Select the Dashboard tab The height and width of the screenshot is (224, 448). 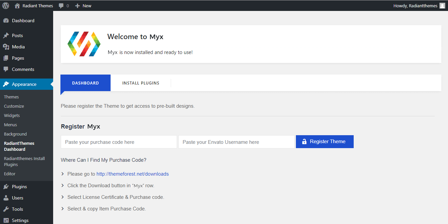[85, 83]
